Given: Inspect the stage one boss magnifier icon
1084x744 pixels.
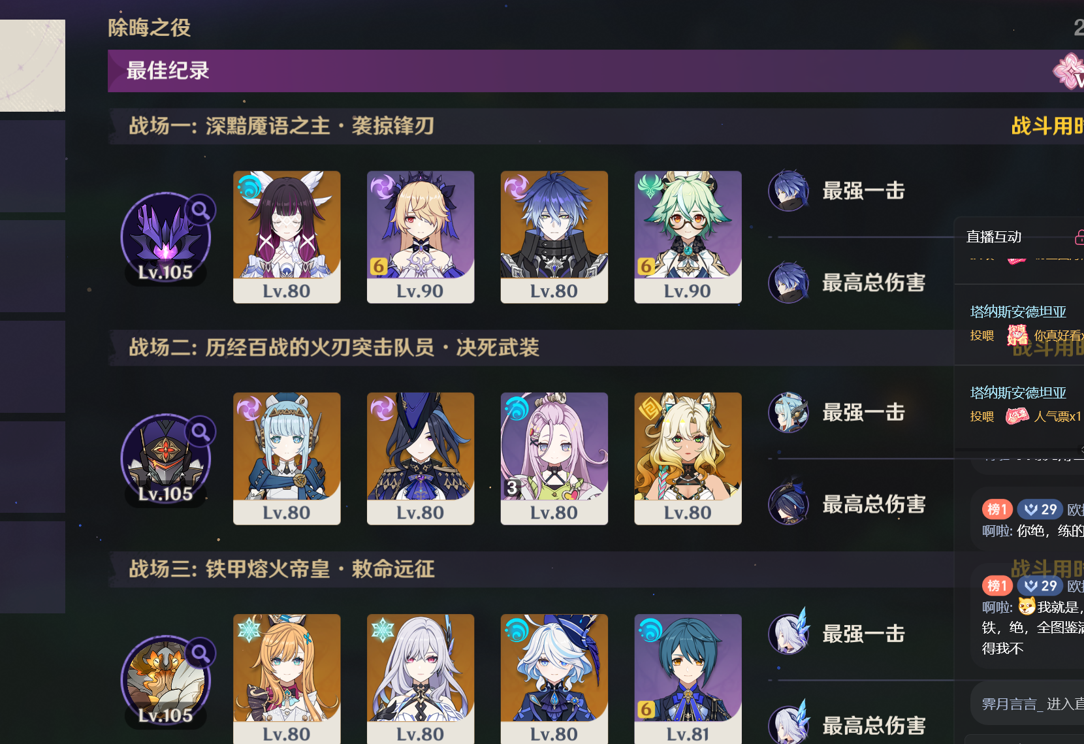Looking at the screenshot, I should click(200, 210).
